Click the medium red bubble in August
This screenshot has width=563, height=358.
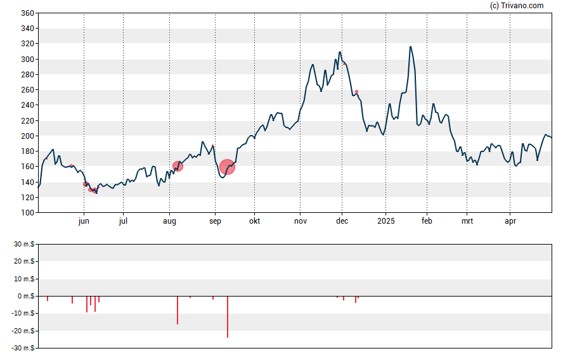(x=178, y=166)
